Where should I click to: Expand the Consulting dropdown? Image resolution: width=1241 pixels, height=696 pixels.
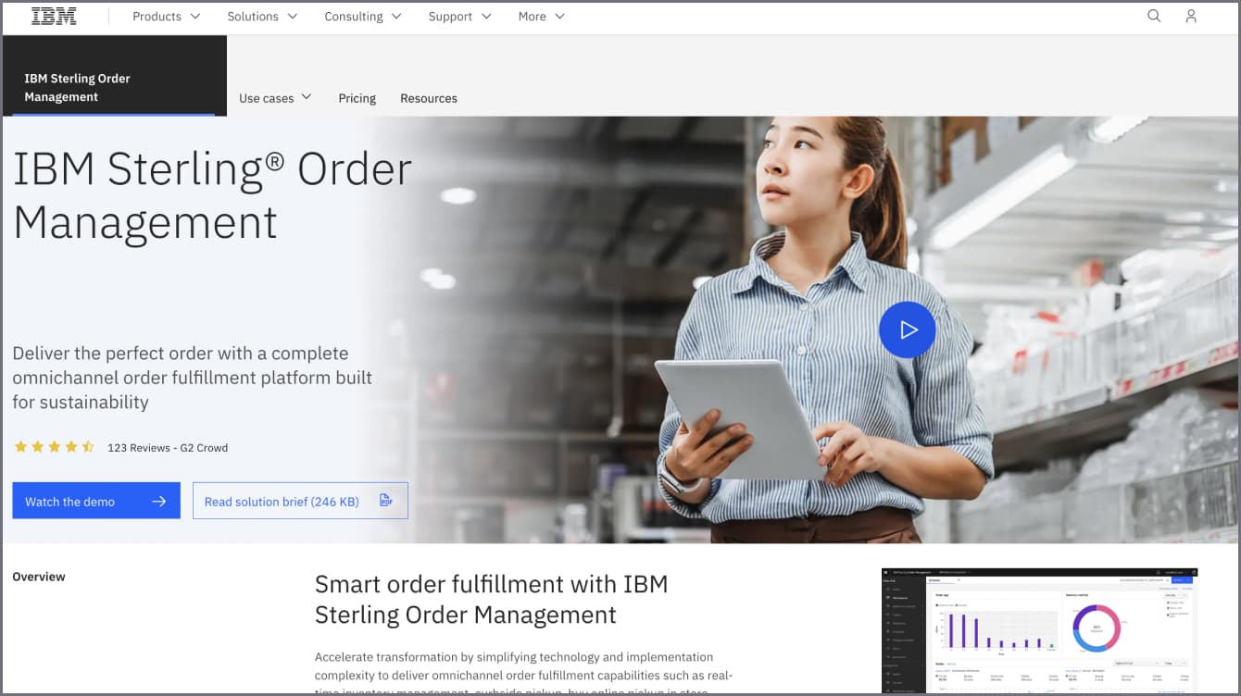point(362,17)
